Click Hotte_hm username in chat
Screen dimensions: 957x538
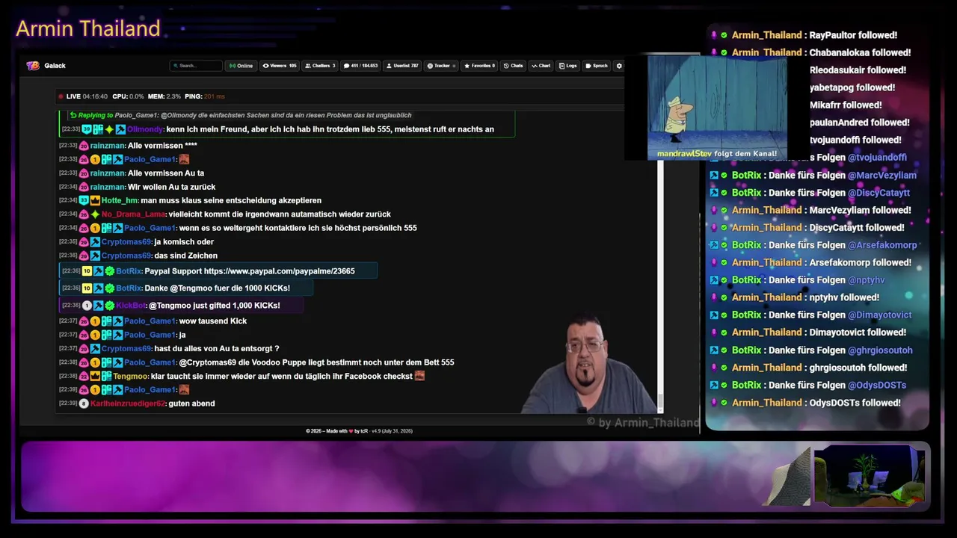coord(120,200)
